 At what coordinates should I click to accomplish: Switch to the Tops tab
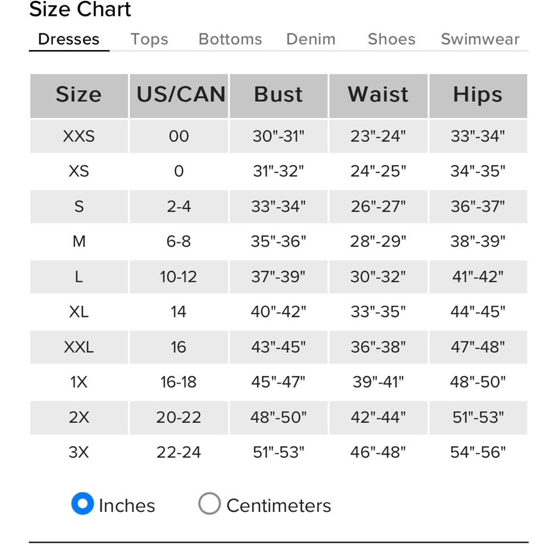pyautogui.click(x=149, y=40)
